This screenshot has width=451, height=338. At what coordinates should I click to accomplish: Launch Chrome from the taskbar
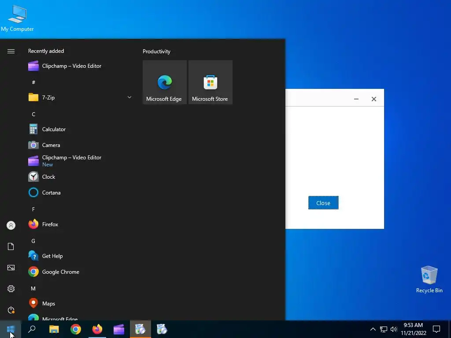tap(76, 329)
